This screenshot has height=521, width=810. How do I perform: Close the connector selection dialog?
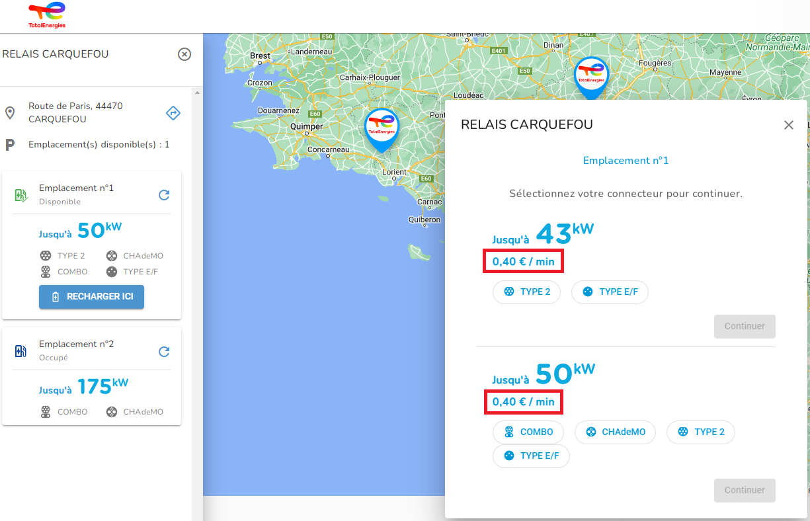pos(788,125)
